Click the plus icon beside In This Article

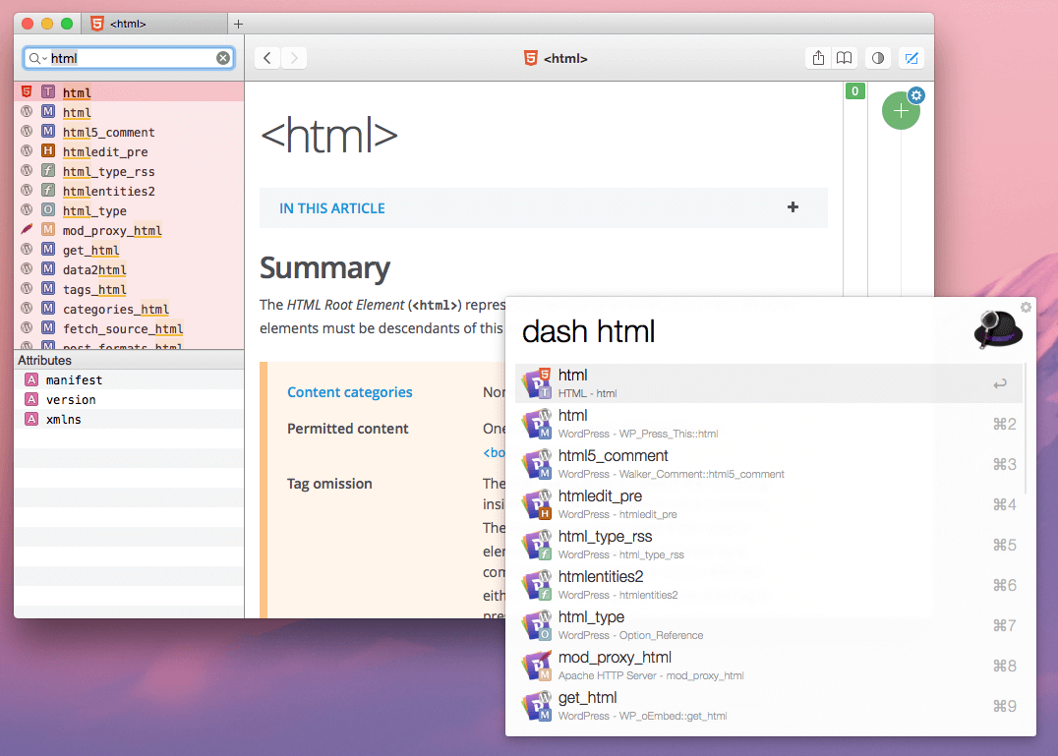coord(793,207)
